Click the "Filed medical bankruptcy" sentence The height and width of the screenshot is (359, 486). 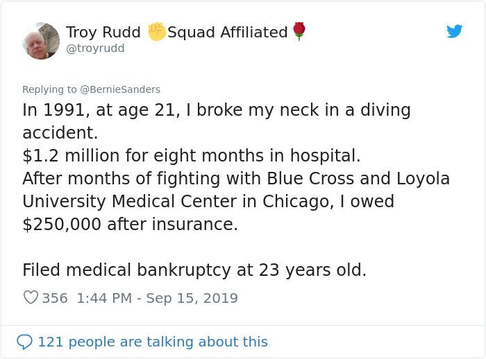pyautogui.click(x=194, y=270)
